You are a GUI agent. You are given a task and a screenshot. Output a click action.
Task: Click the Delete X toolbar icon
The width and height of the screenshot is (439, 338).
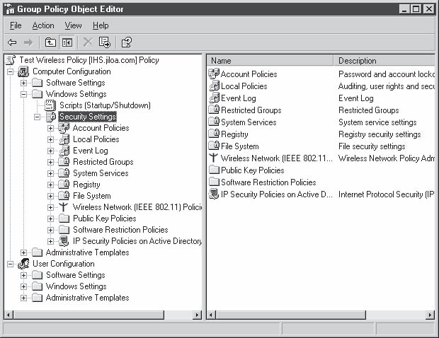click(88, 42)
